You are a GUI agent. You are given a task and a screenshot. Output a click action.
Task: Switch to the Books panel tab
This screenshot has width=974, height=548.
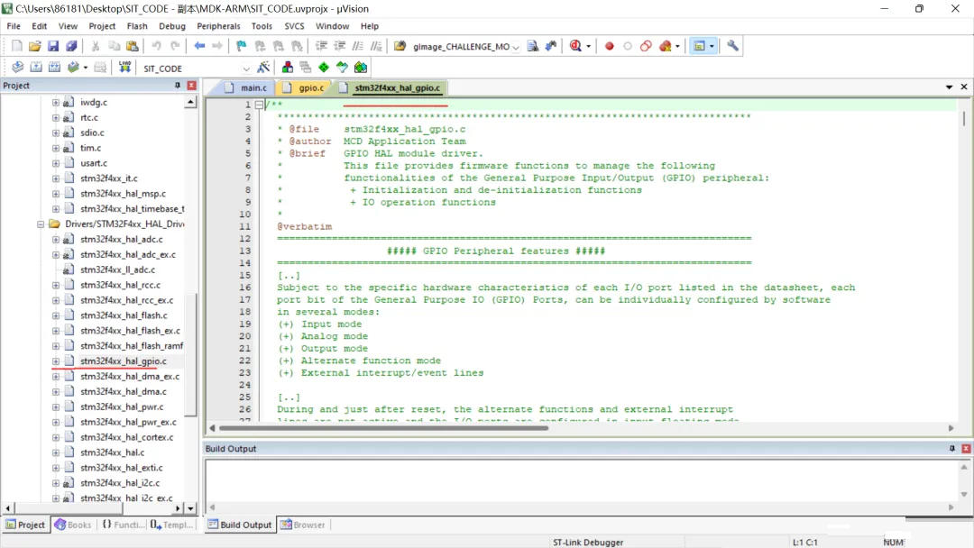click(73, 525)
